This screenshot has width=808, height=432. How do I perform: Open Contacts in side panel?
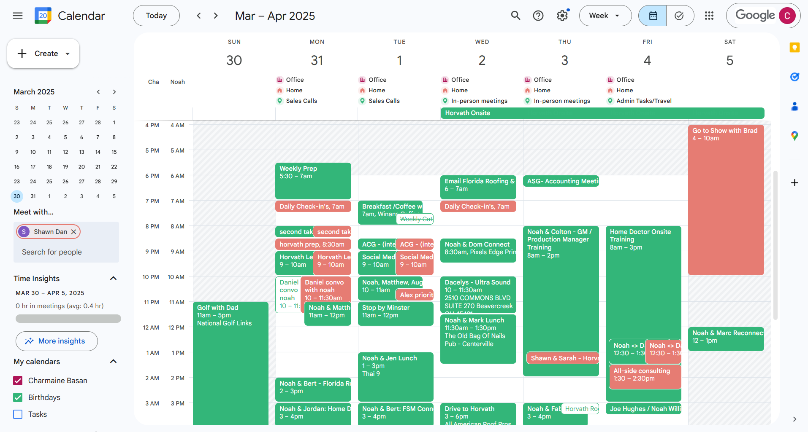794,106
